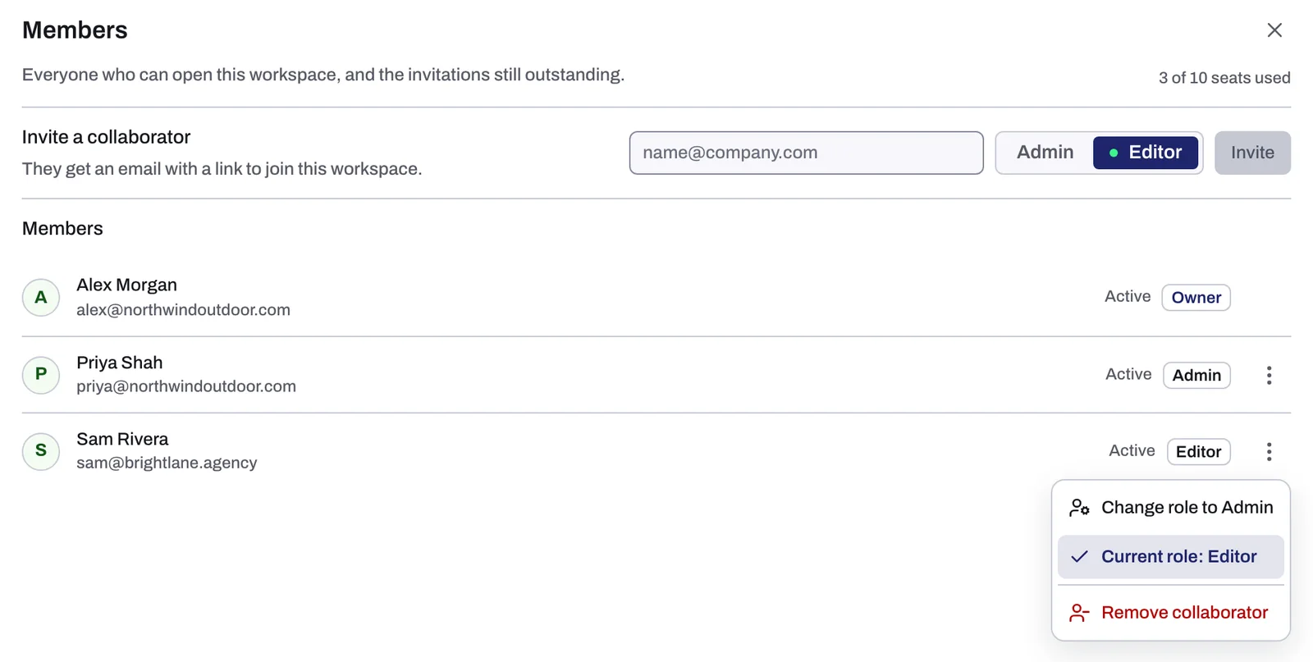Click the 'Invite a collaborator' heading
Image resolution: width=1313 pixels, height=662 pixels.
pos(106,137)
